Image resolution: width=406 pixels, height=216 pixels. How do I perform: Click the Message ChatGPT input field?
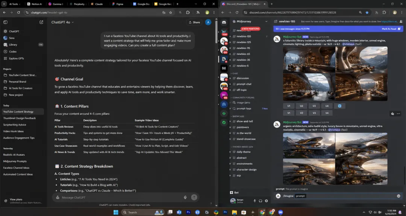pos(121,197)
